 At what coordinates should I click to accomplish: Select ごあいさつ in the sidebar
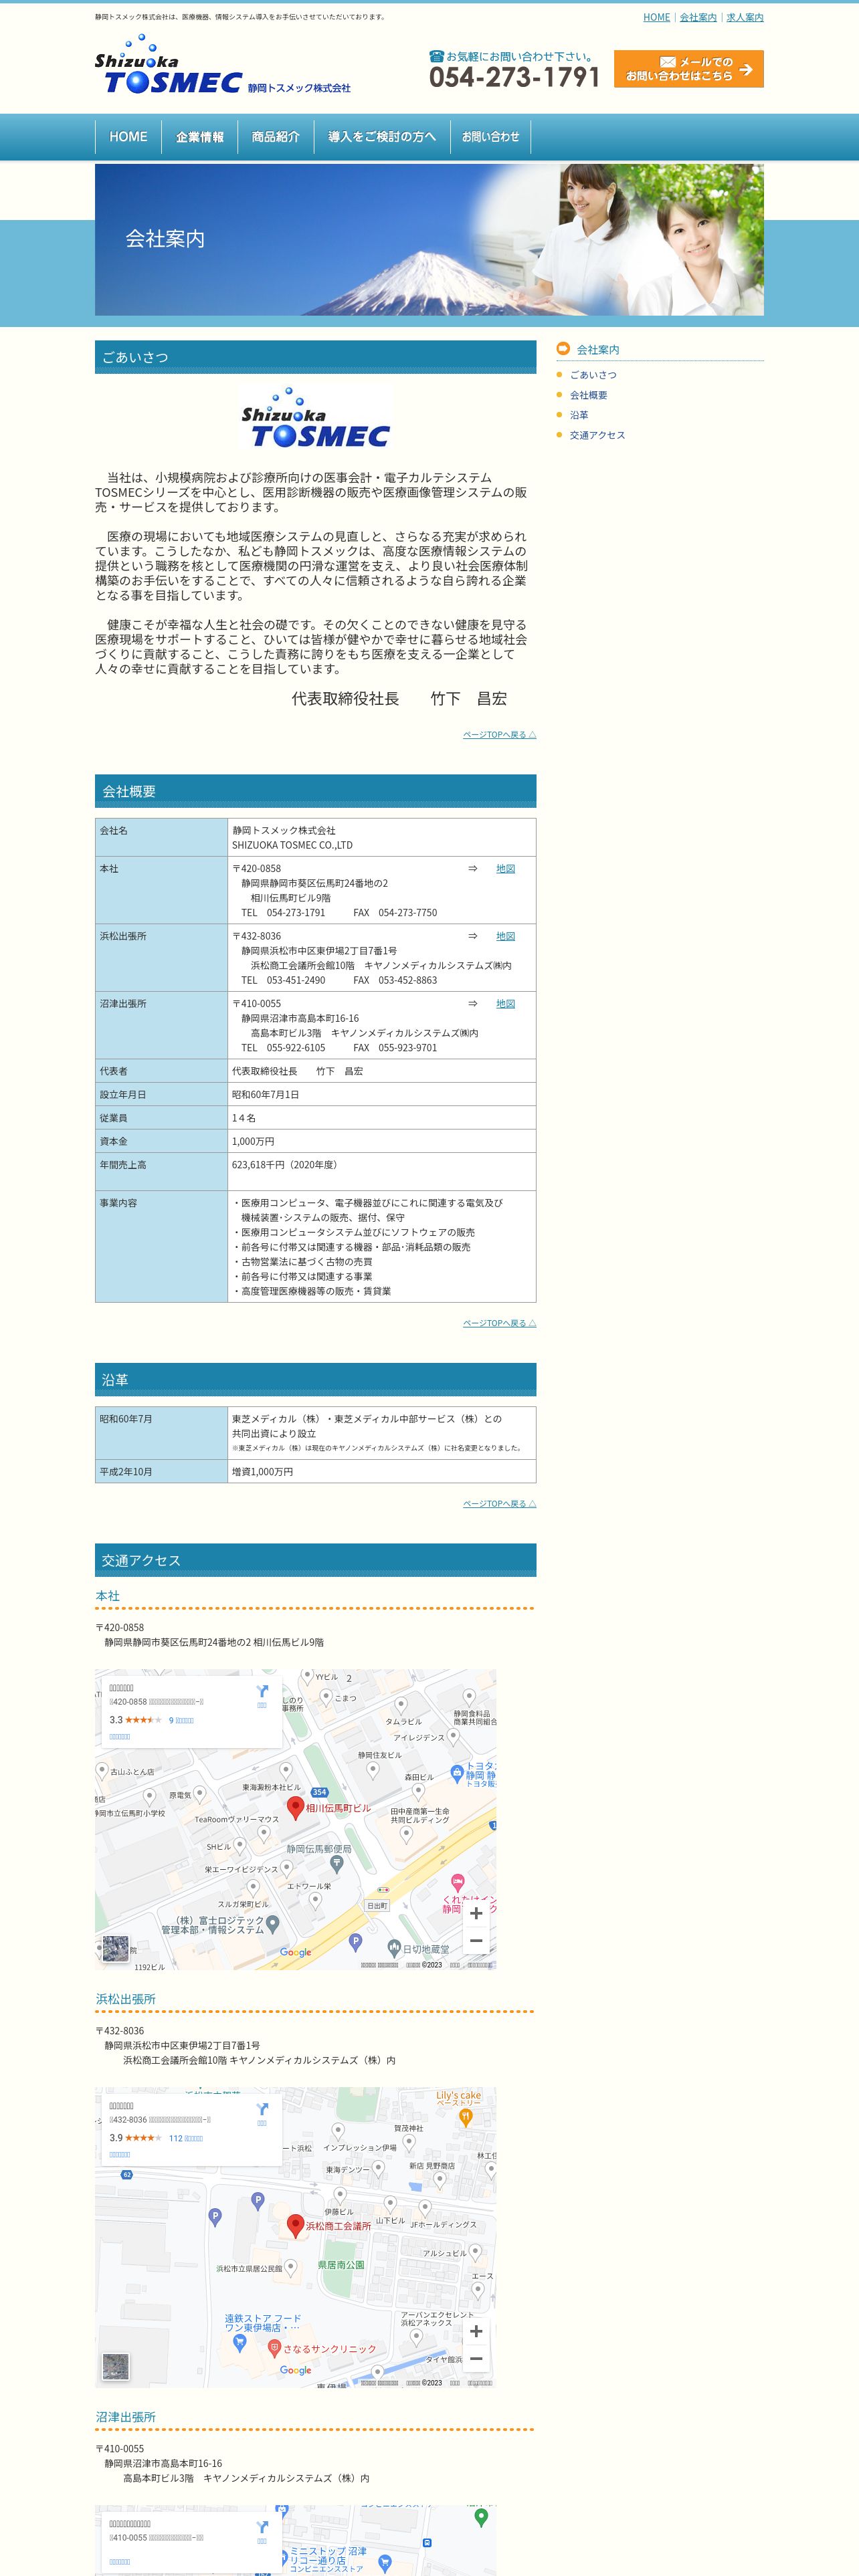click(593, 375)
